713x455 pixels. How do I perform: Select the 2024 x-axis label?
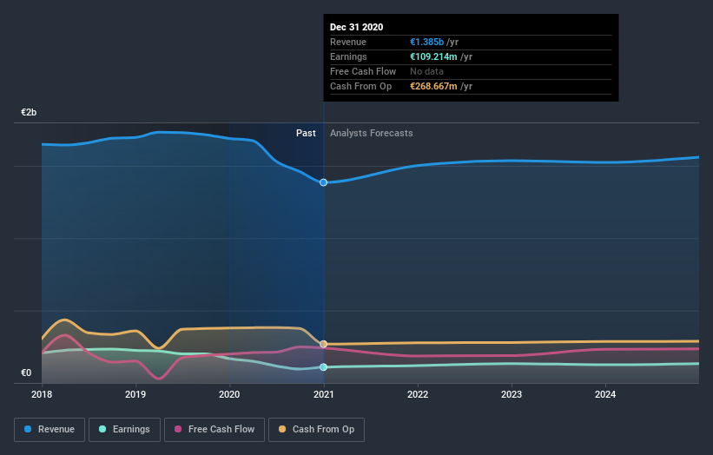pos(605,394)
